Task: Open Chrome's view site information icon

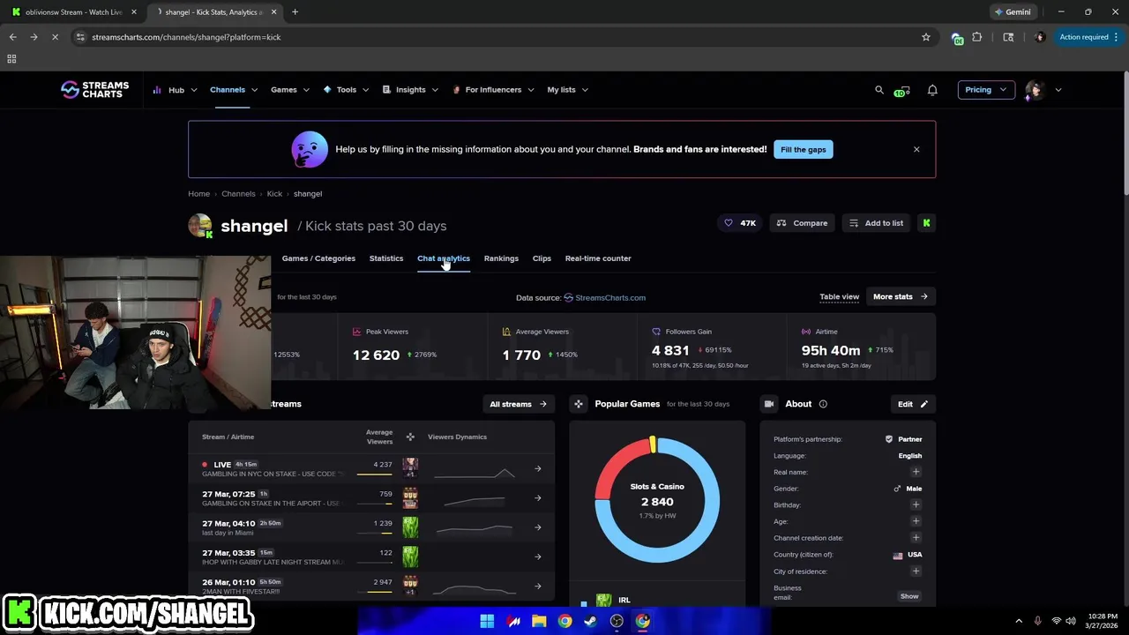Action: [80, 37]
